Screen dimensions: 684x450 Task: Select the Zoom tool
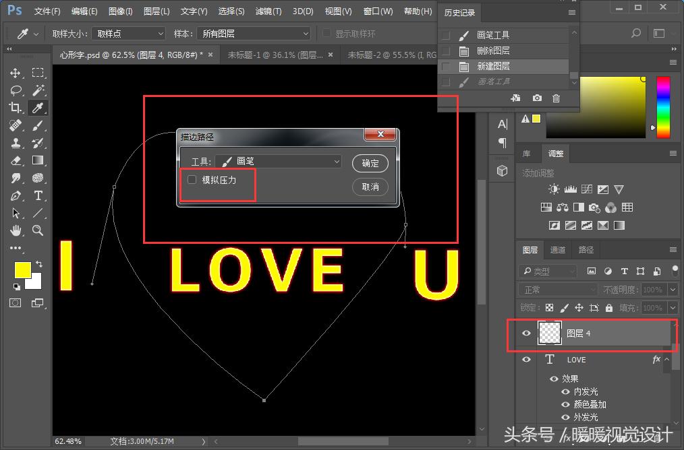coord(38,230)
